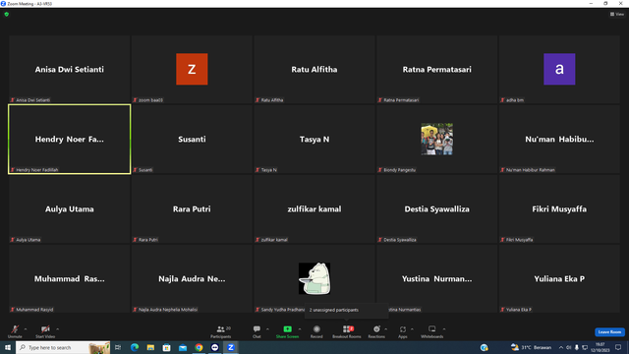This screenshot has height=354, width=629.
Task: Click 'Najla Audra Nephelia Mohalisi' name label
Action: 168,310
